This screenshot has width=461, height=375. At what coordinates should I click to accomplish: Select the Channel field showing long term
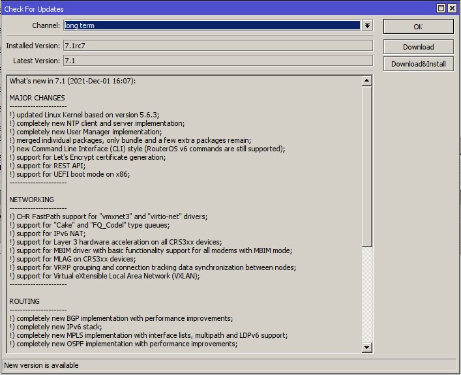pyautogui.click(x=212, y=25)
